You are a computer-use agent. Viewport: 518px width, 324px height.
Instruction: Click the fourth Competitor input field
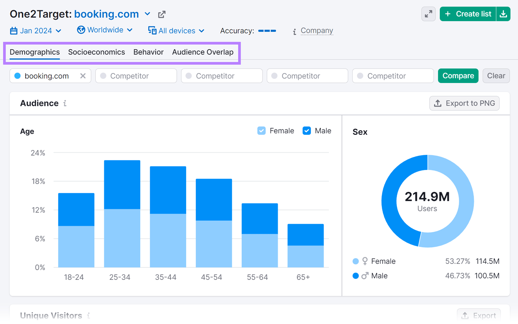pyautogui.click(x=393, y=76)
